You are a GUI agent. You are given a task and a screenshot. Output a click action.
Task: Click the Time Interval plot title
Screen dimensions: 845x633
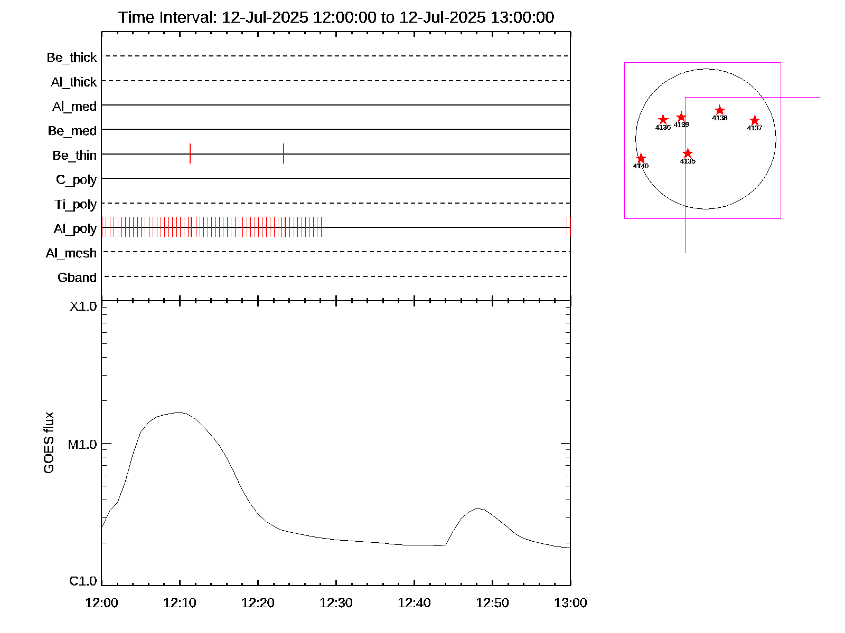(x=336, y=17)
